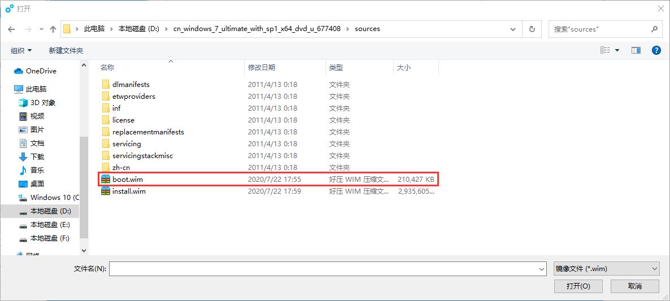Close the 打开 dialog window
This screenshot has width=670, height=301.
click(x=662, y=8)
